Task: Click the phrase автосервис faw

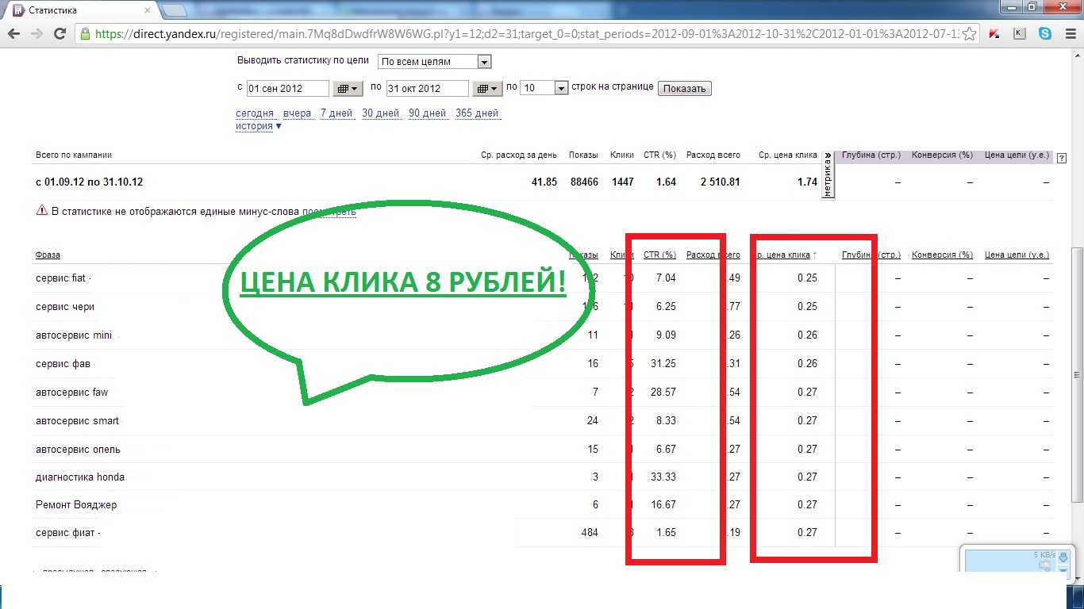Action: pos(71,393)
